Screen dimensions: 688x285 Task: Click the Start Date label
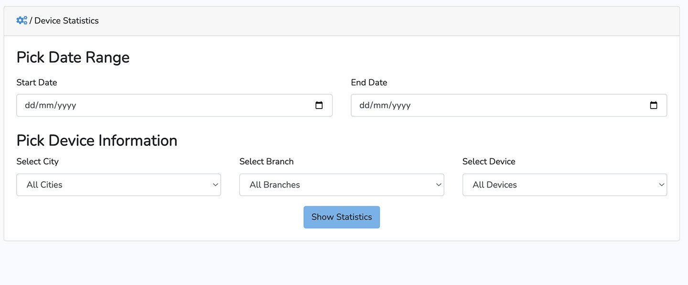coord(37,82)
